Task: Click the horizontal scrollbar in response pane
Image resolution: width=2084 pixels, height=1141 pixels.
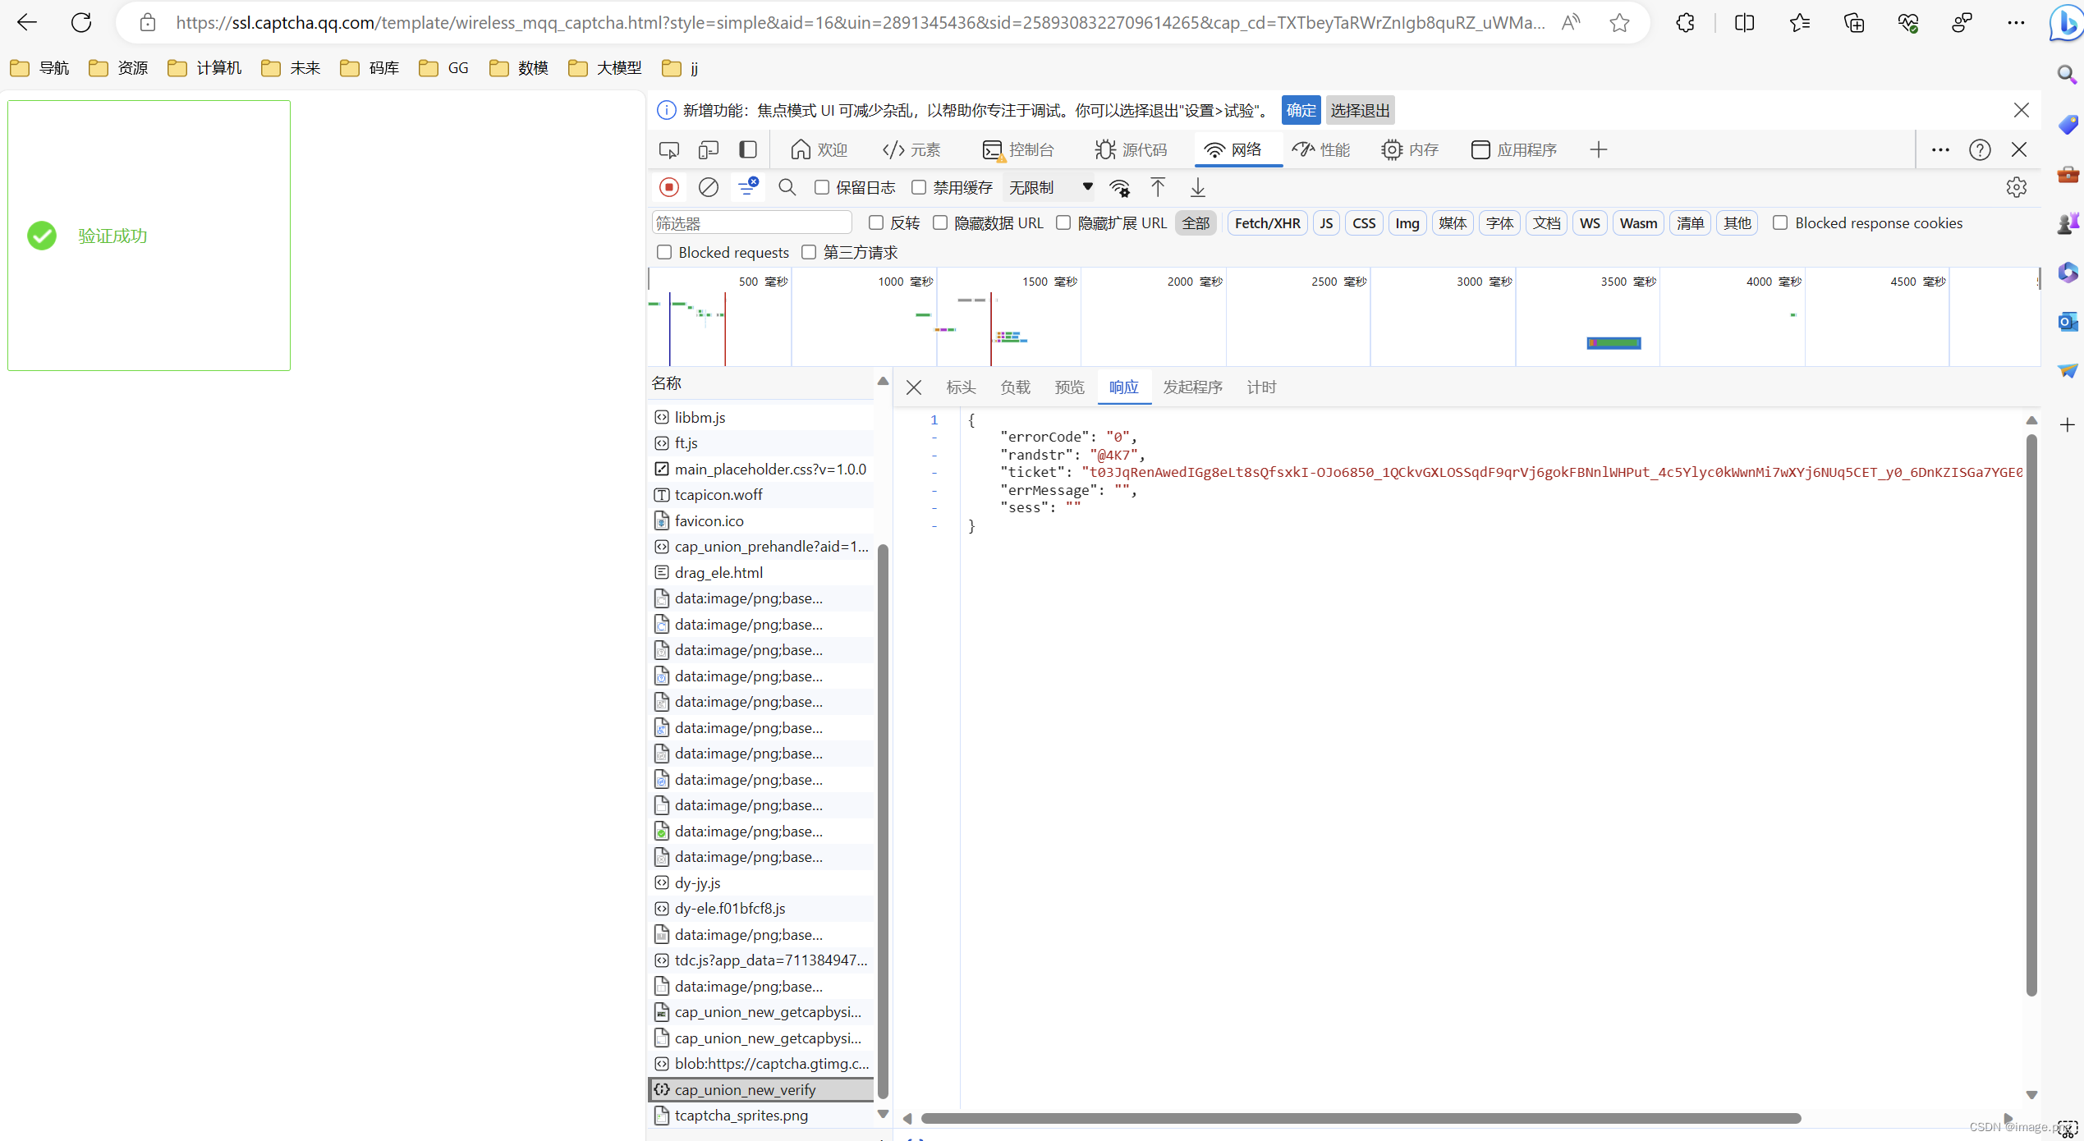Action: pyautogui.click(x=1360, y=1119)
